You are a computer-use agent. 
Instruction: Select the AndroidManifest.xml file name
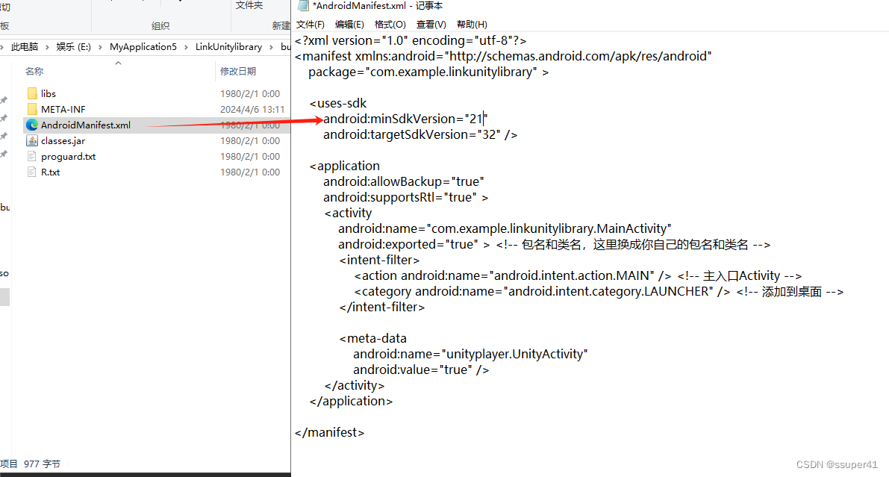pos(86,125)
